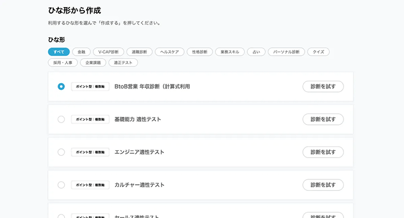
Task: Select the 企業課題 filter chip
Action: pos(93,62)
